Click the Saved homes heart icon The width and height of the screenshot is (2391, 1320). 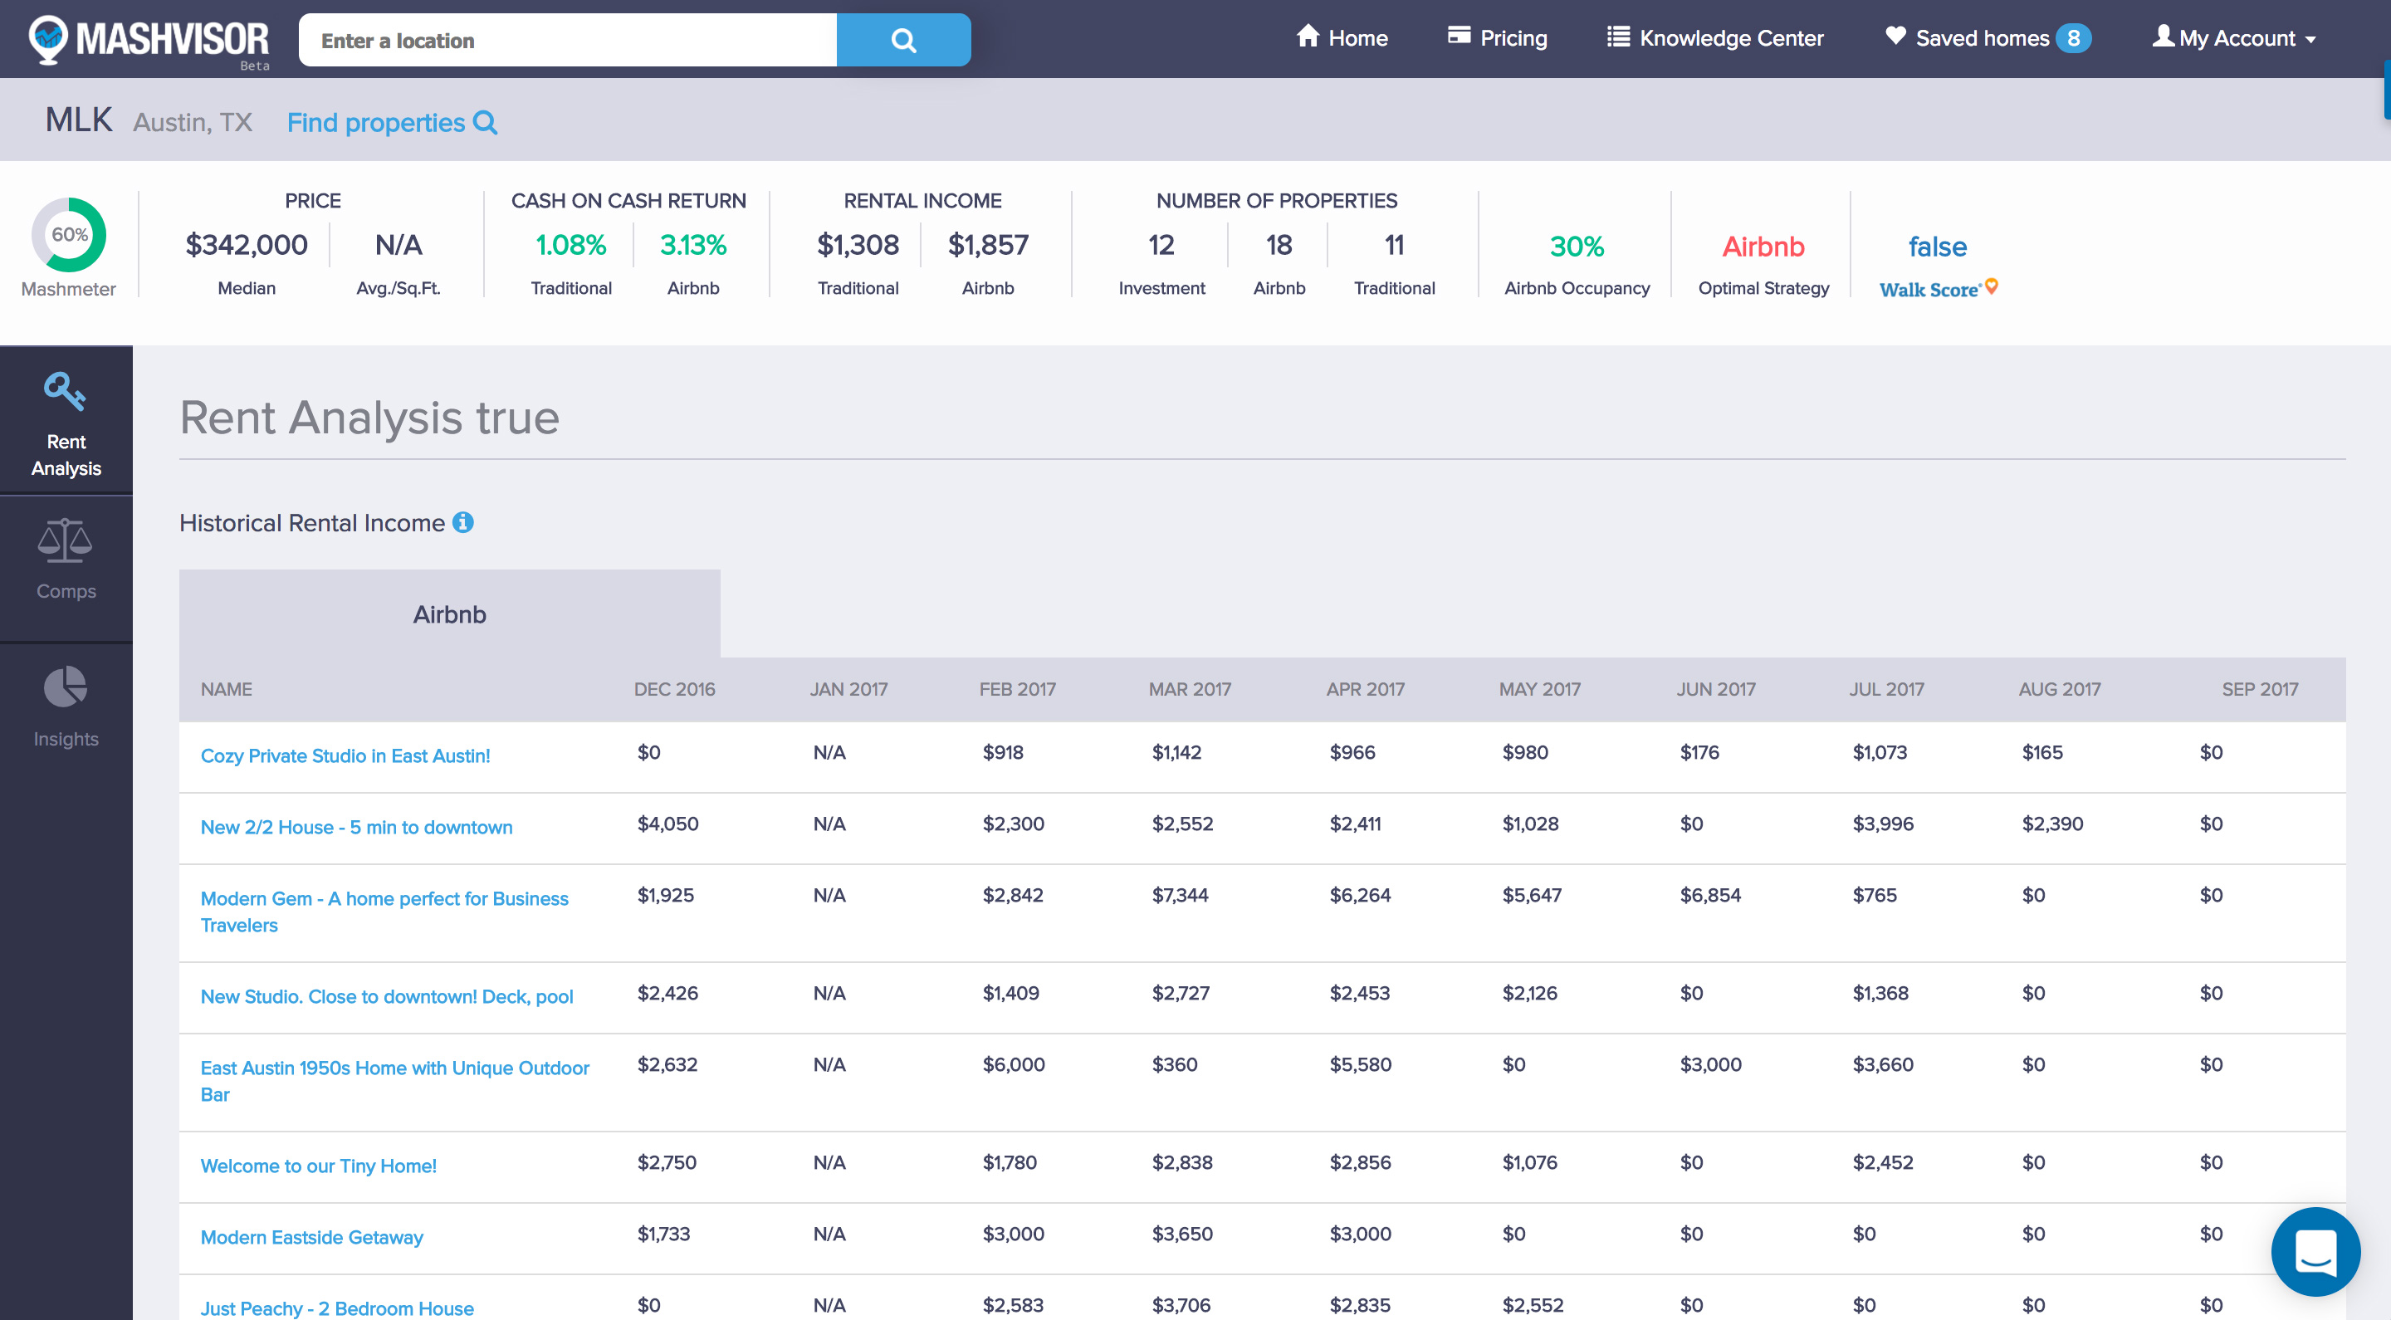point(1895,37)
